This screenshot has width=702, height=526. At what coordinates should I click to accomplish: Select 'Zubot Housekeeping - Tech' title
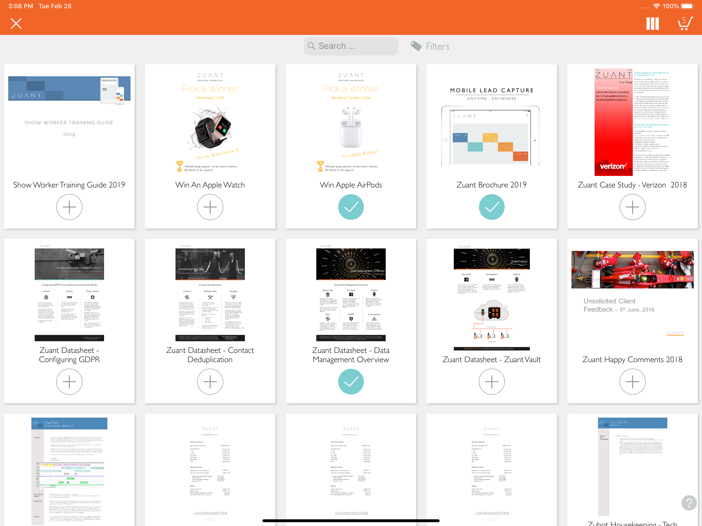click(x=633, y=523)
